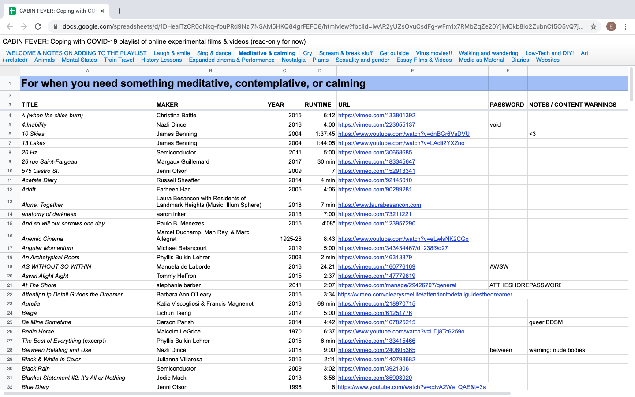Click the note 'warning: nude bodies'
This screenshot has width=635, height=397.
click(x=557, y=350)
